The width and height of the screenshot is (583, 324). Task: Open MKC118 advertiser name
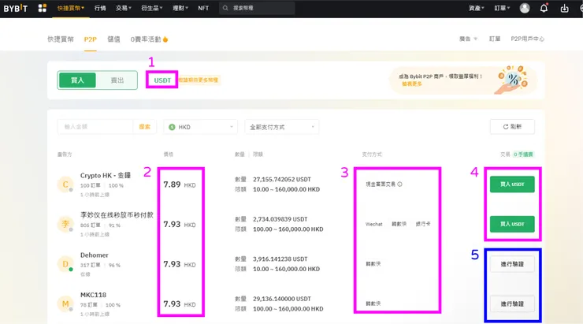point(93,295)
